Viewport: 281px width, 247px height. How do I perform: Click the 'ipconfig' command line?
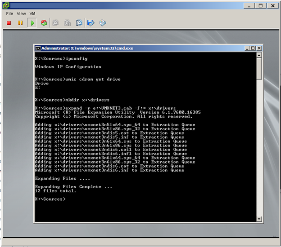pos(61,59)
